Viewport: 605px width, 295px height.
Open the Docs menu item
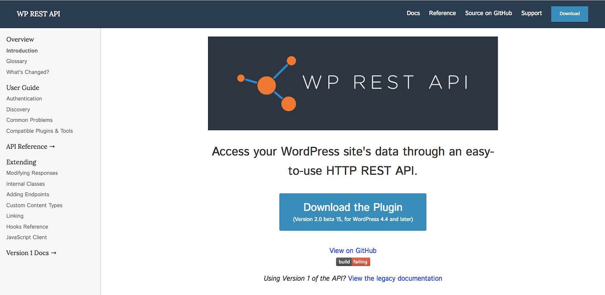(x=413, y=13)
